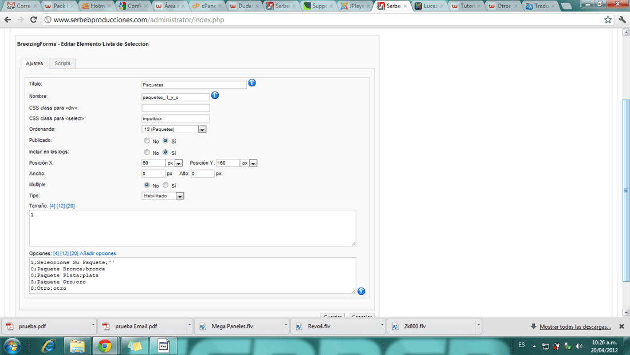630x355 pixels.
Task: Open the Ordenando dropdown 13 (Paquetes)
Action: pos(174,129)
